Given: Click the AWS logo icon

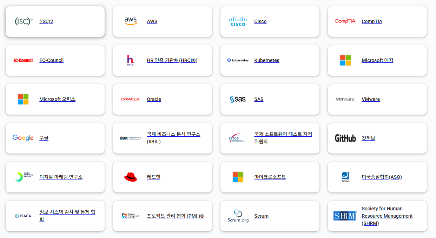Looking at the screenshot, I should click(130, 21).
